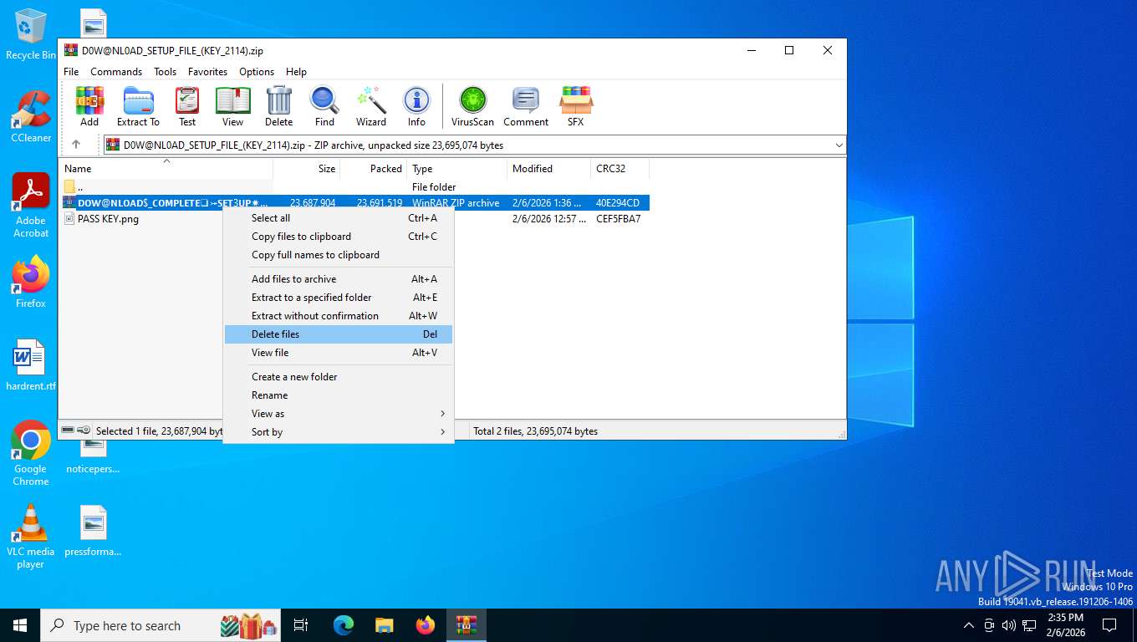1137x642 pixels.
Task: Open the Comment tool
Action: click(526, 106)
